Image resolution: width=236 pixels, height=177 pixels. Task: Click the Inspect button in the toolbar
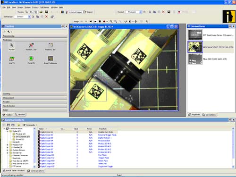pyautogui.click(x=88, y=12)
